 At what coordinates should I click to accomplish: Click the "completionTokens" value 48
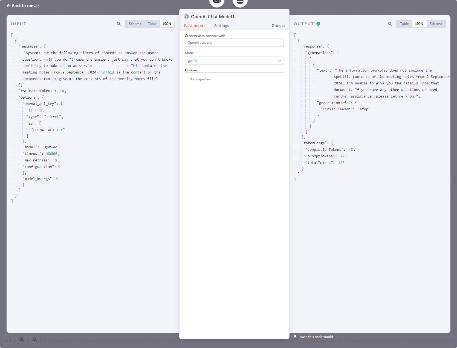351,150
